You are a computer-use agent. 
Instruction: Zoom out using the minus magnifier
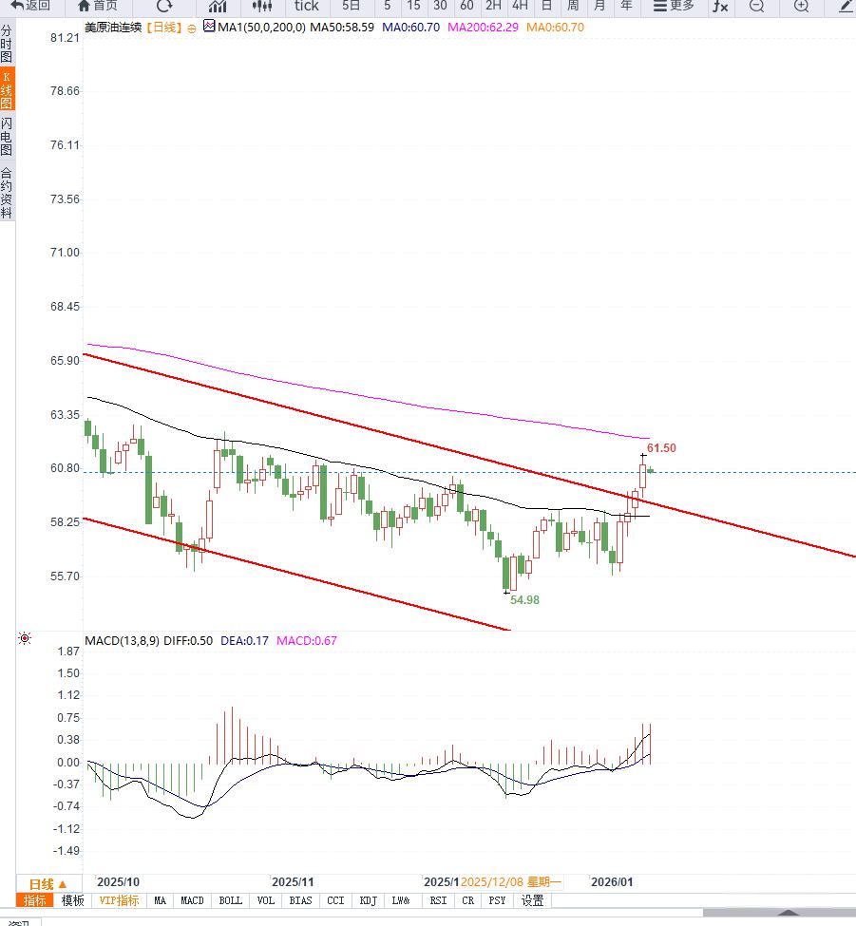pos(756,6)
